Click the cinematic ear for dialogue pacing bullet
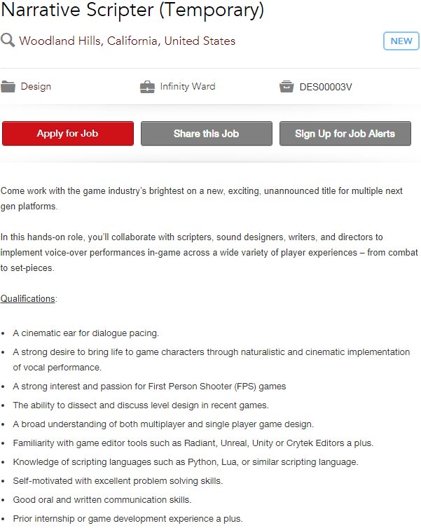 85,333
